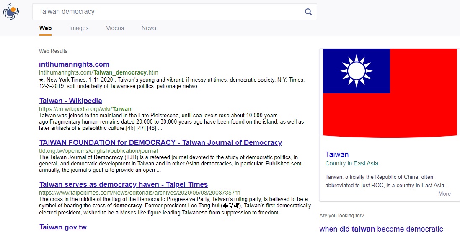460x232 pixels.
Task: Open Taiwan Foundation for Democracy journal result
Action: click(160, 142)
